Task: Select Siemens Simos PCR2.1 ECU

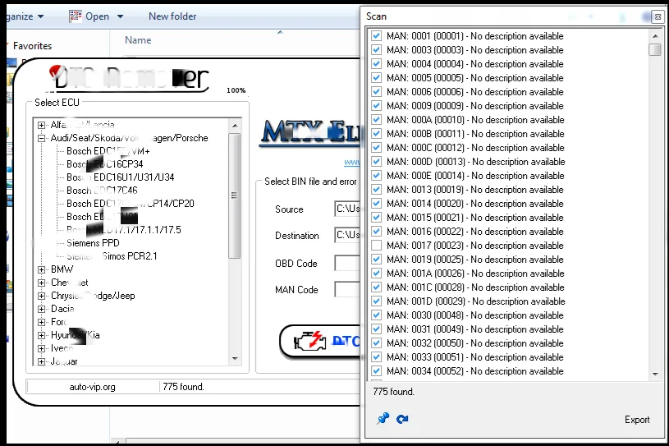Action: tap(112, 256)
